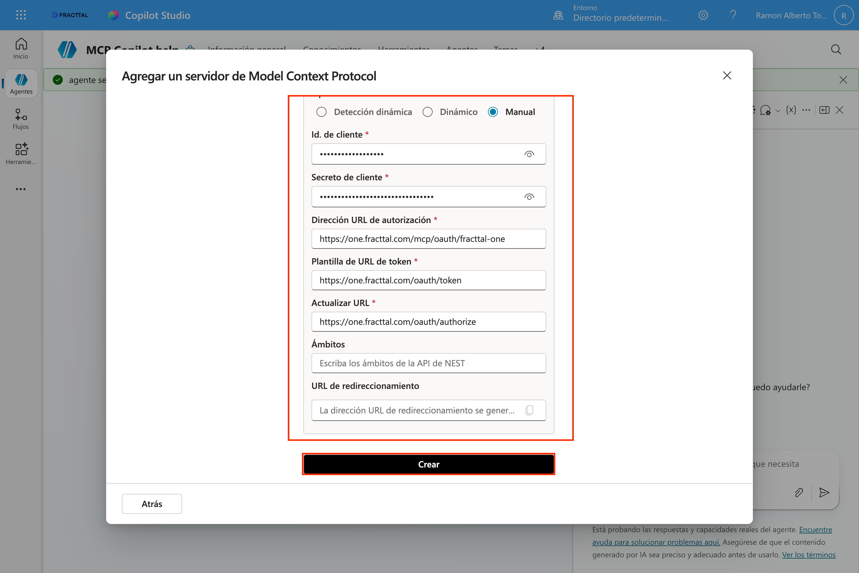Screen dimensions: 859x573
Task: Open the Ver los términos link
Action: pos(808,555)
